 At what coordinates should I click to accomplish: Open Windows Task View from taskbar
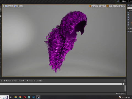coord(11,97)
